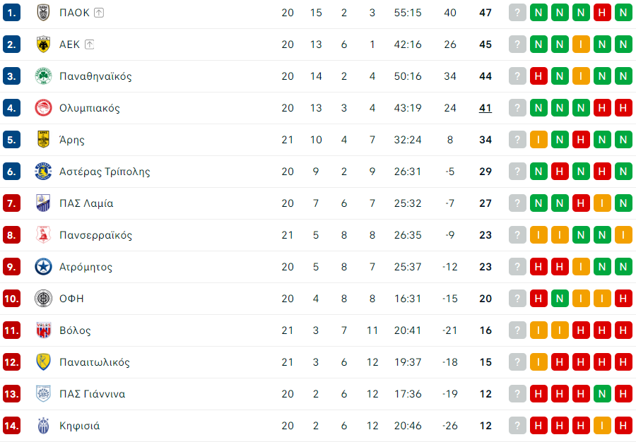Click the AEK team crest icon
The width and height of the screenshot is (636, 442).
pos(43,44)
